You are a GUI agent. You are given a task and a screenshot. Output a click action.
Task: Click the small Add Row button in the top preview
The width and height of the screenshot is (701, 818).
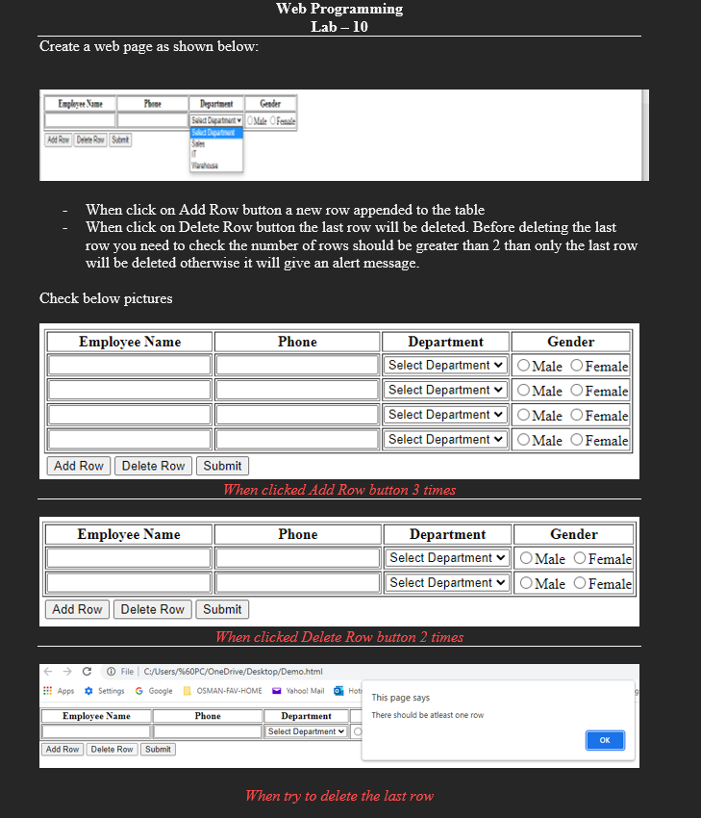pos(59,140)
